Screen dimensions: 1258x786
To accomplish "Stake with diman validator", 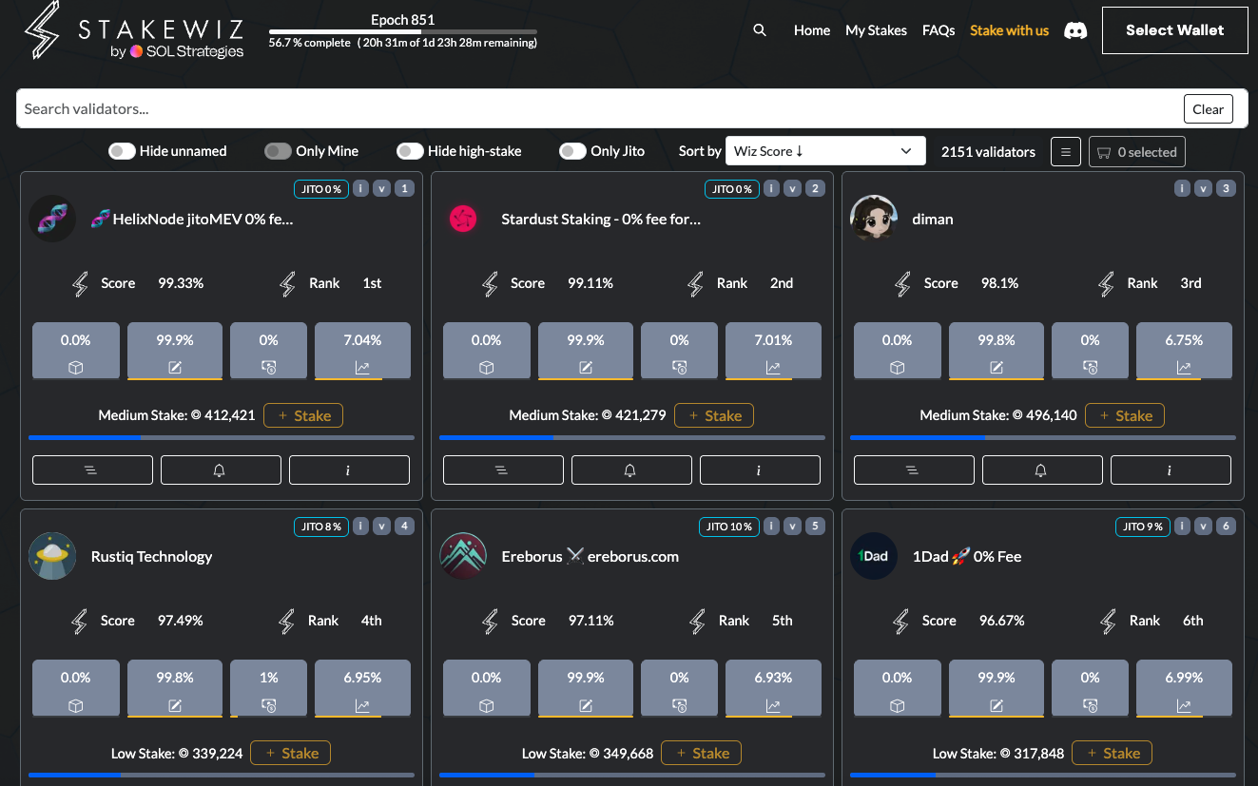I will pos(1125,415).
